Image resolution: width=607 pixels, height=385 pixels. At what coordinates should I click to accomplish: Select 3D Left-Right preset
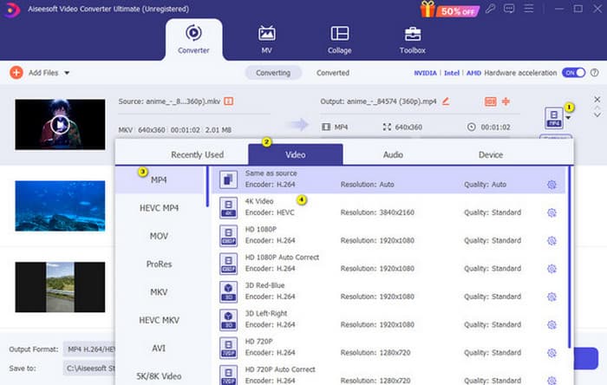[388, 320]
